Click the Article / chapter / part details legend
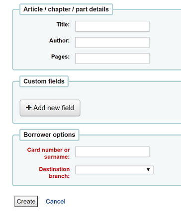 click(66, 9)
